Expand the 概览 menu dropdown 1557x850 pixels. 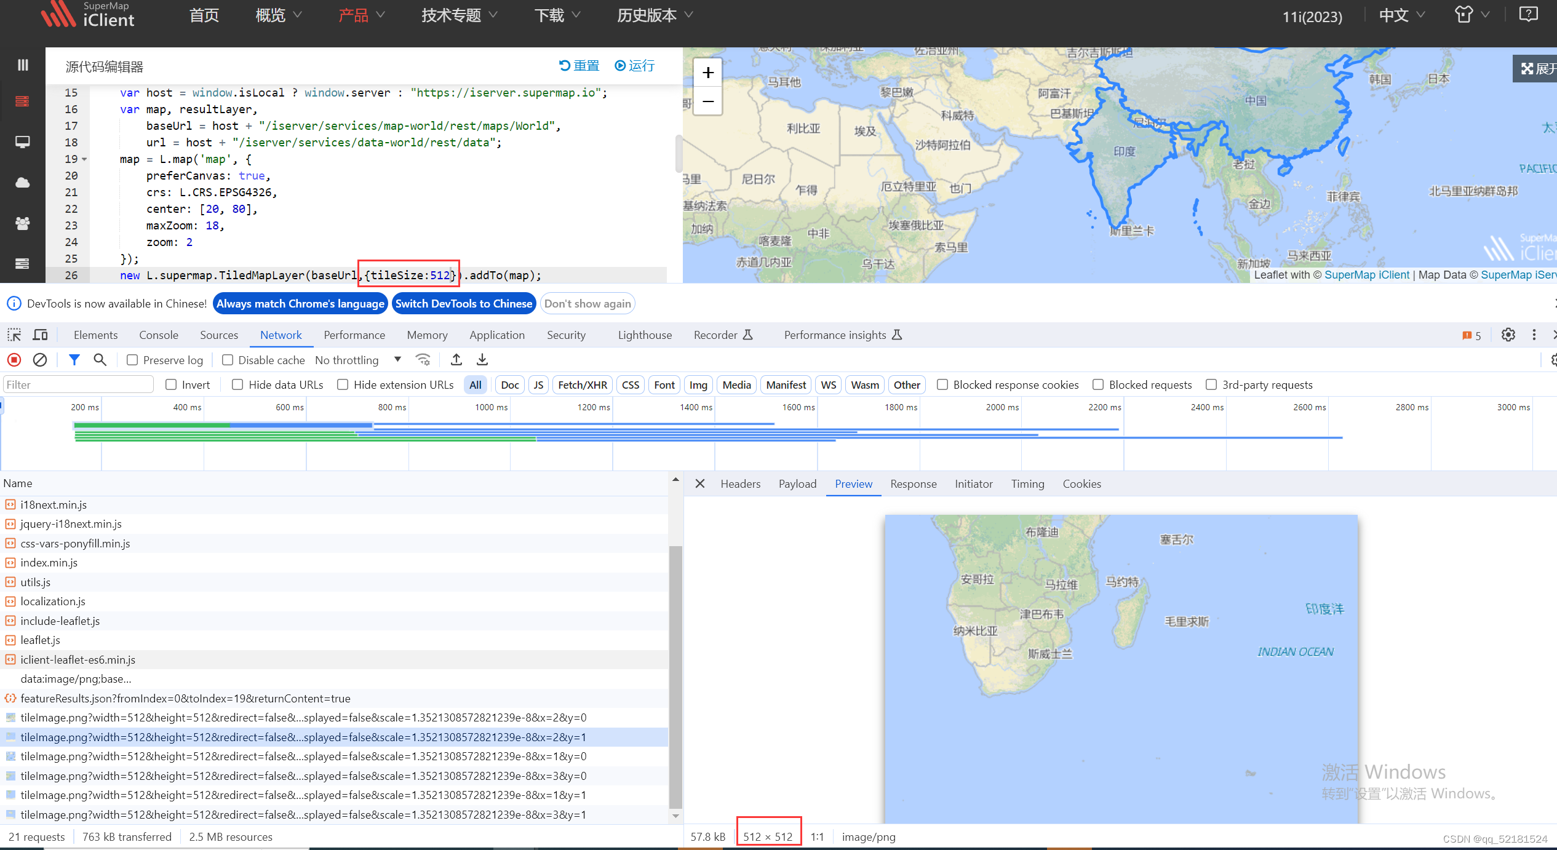(279, 15)
